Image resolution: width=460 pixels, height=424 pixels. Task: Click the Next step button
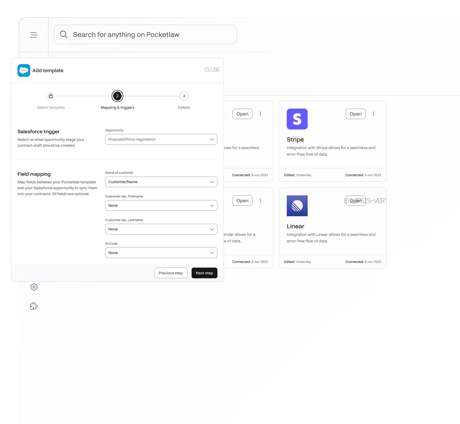(205, 273)
